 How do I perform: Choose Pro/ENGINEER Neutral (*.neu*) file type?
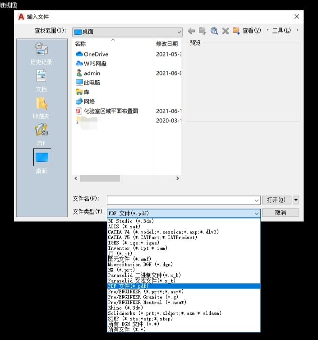pyautogui.click(x=184, y=303)
